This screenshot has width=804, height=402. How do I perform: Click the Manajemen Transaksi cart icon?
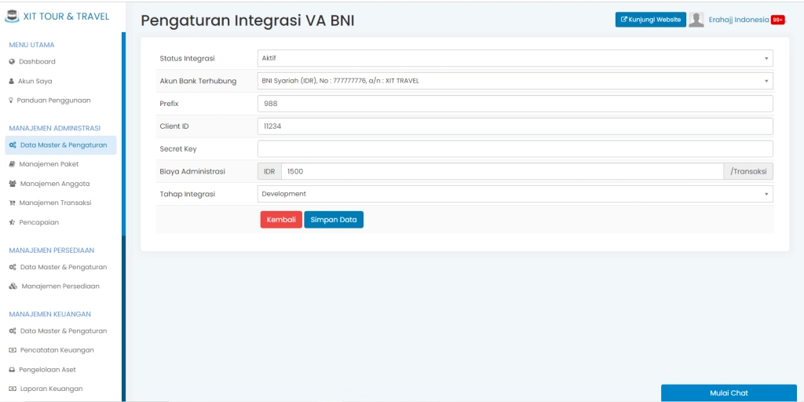click(12, 203)
